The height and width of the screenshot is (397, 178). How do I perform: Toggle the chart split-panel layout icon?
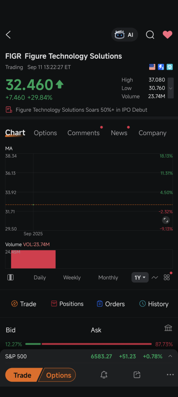click(x=10, y=277)
